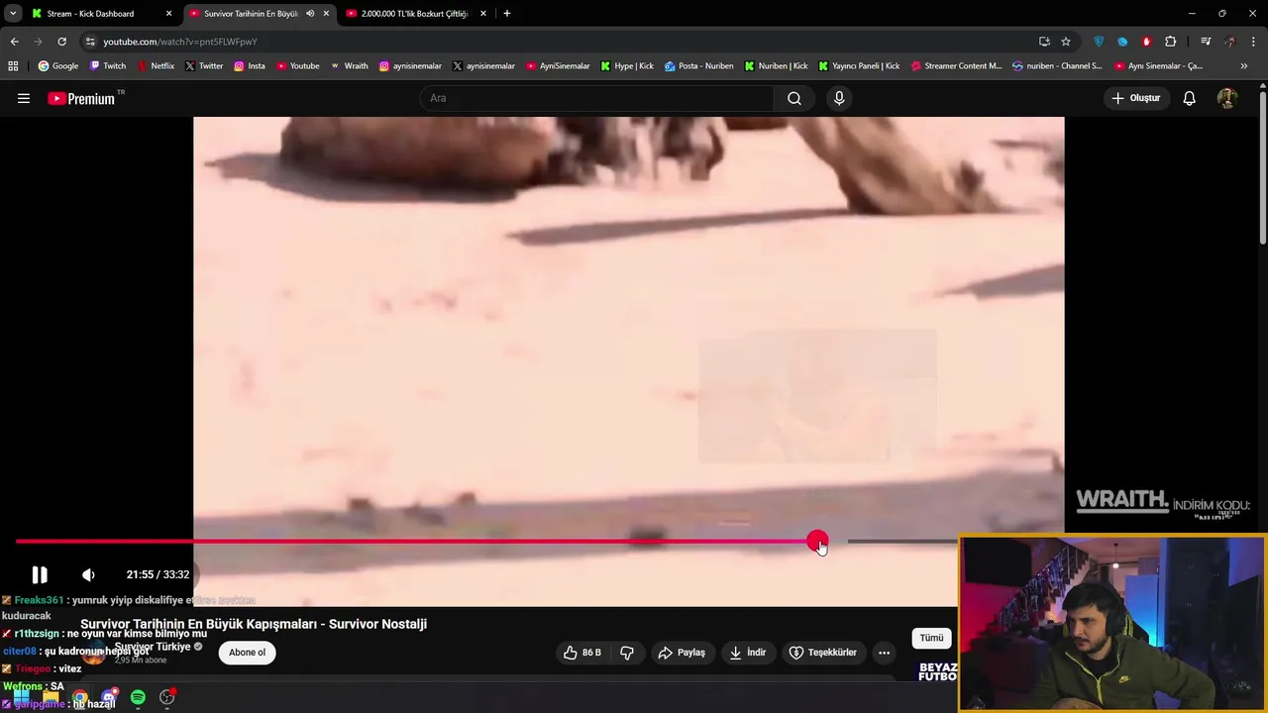Go back with the browser back arrow

point(14,42)
